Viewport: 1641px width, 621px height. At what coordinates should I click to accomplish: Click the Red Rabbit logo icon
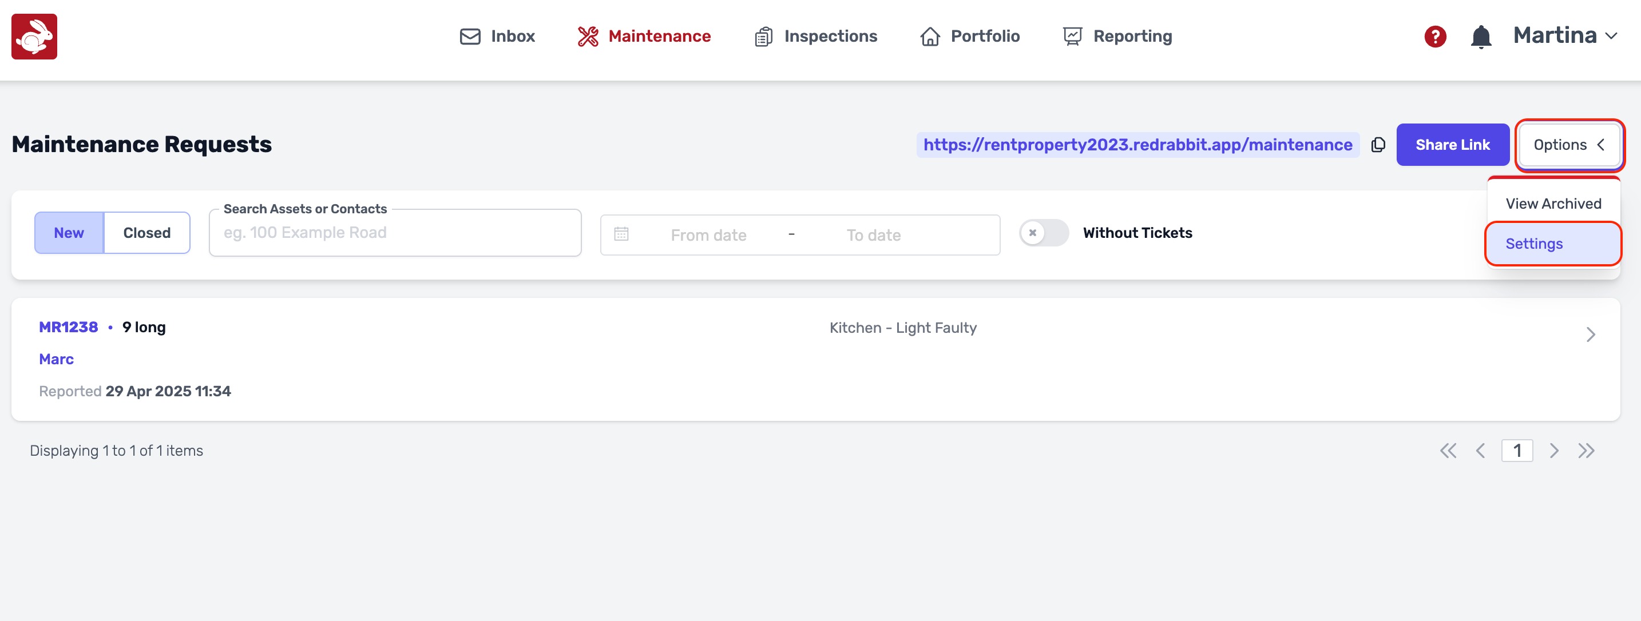34,36
